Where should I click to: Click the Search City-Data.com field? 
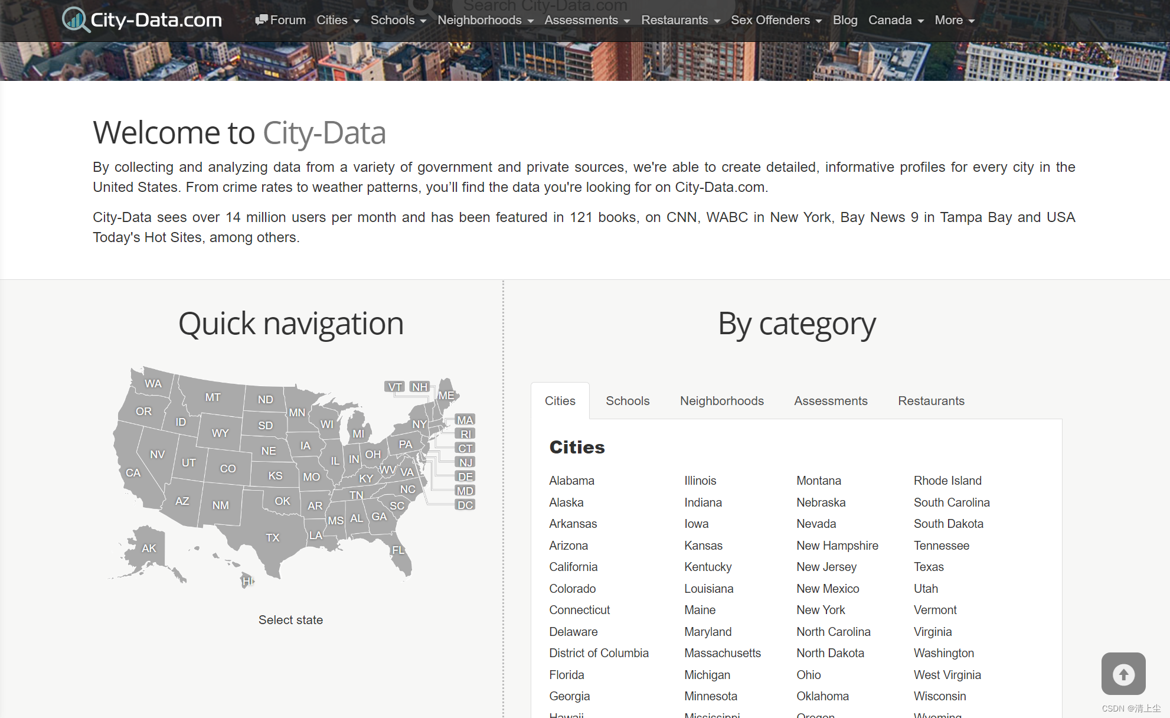click(x=593, y=6)
